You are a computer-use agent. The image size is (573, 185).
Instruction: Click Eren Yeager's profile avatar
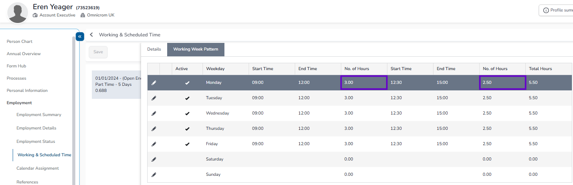pos(18,13)
